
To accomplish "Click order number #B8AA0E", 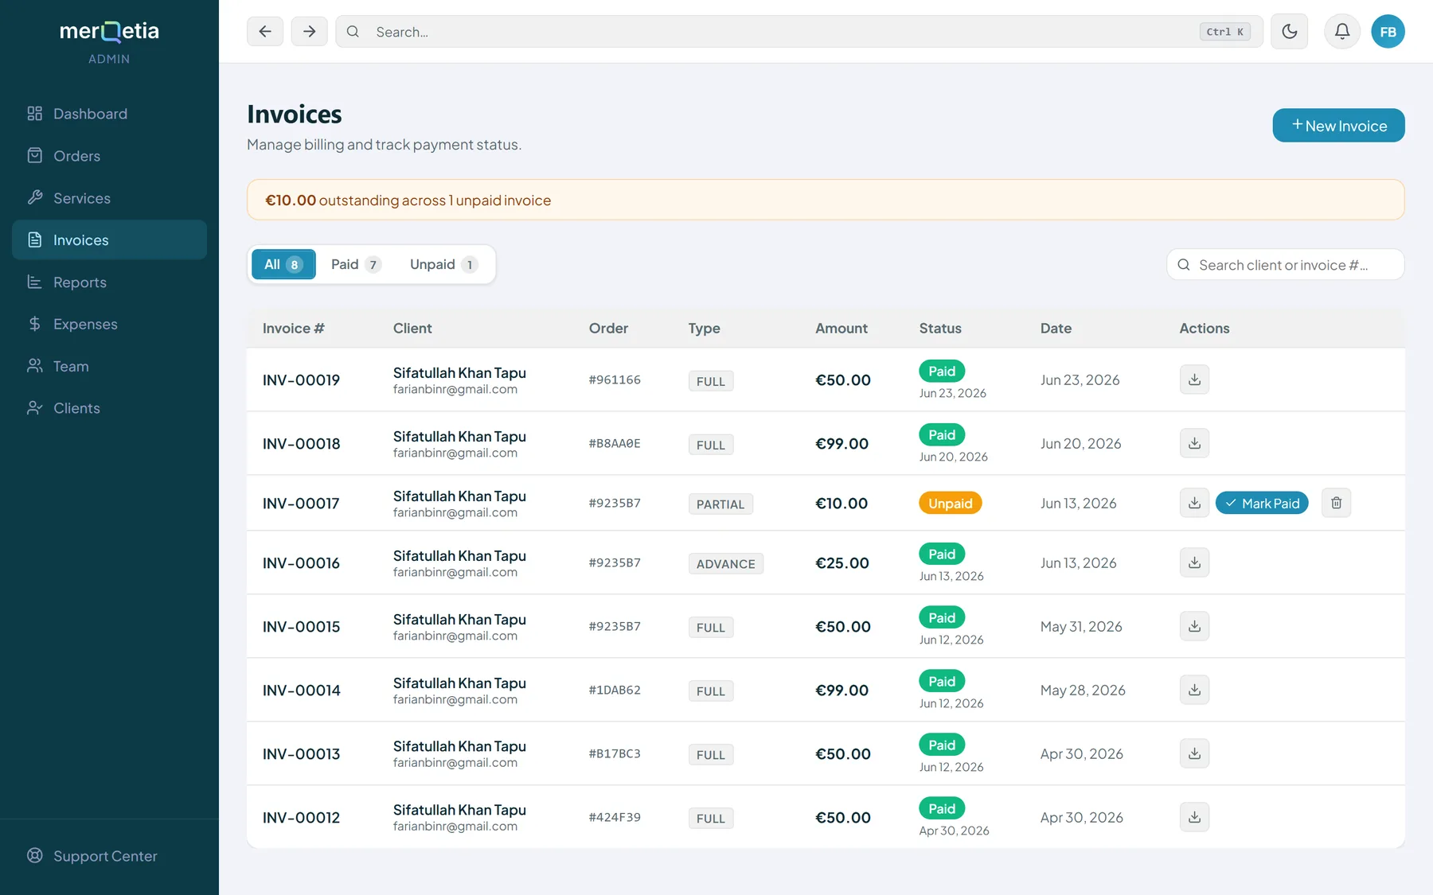I will click(x=615, y=443).
